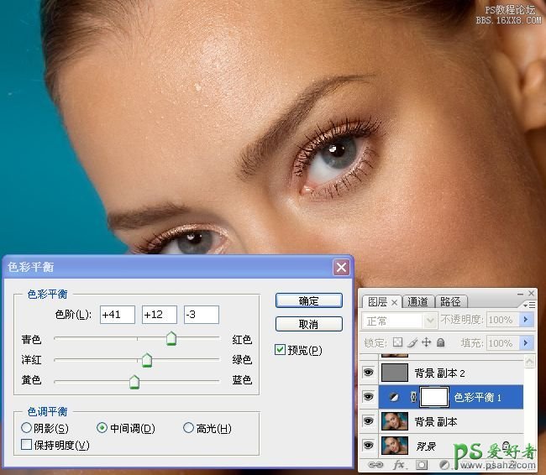Select the 阴影(S) radio button
This screenshot has height=475, width=546.
point(27,428)
